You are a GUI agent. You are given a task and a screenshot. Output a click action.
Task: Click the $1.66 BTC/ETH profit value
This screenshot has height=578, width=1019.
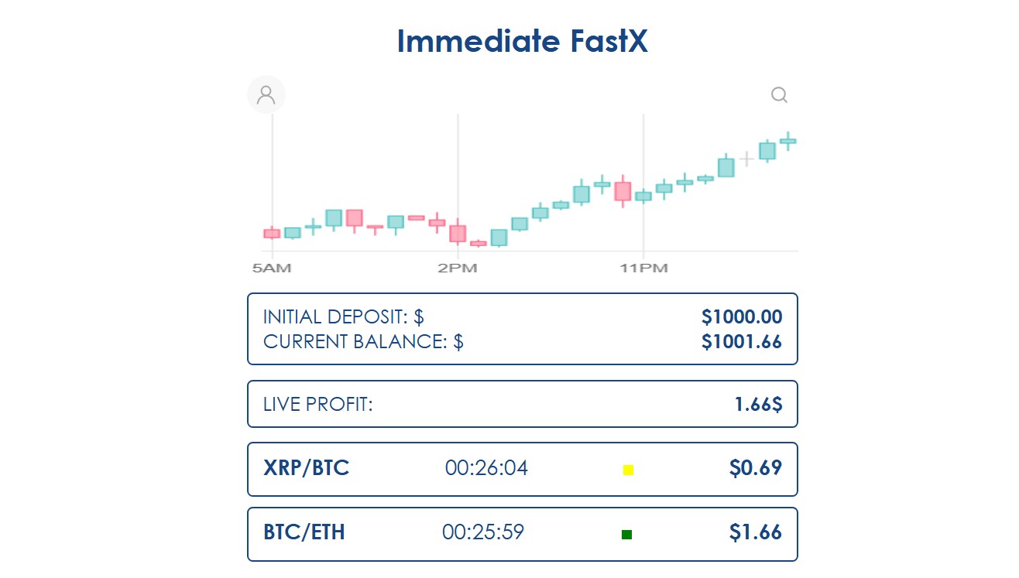tap(755, 532)
